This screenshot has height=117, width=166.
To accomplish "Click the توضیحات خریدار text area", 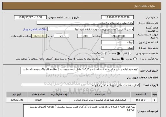I will click(80, 111).
